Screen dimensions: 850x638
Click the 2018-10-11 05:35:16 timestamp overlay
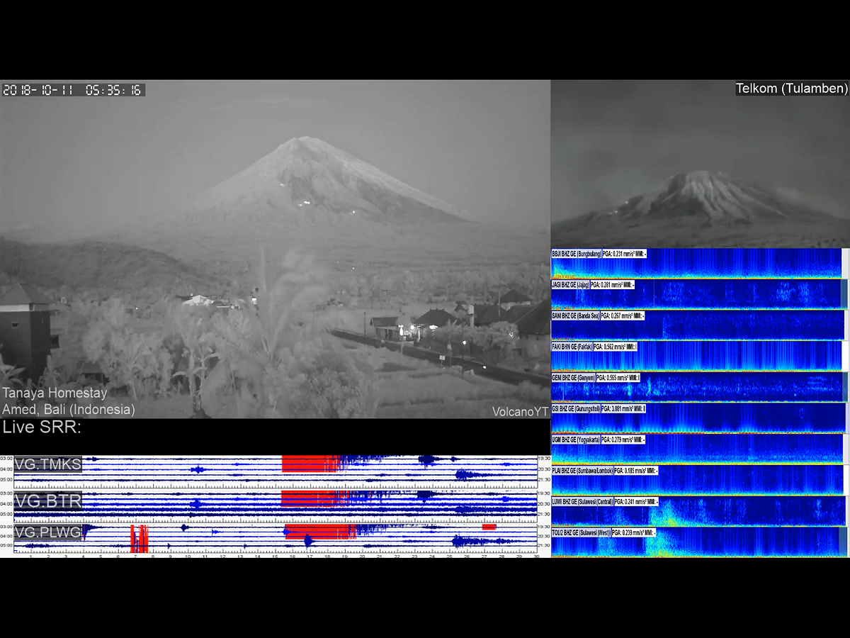(73, 90)
